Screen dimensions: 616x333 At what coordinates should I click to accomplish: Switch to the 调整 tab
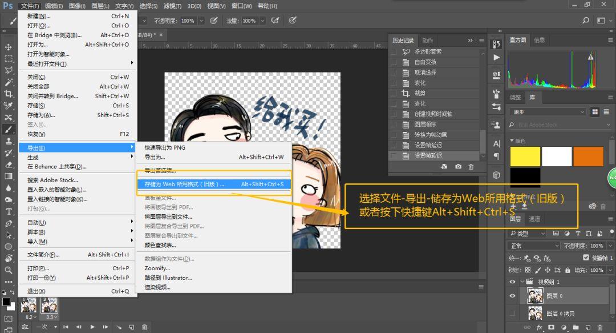click(x=515, y=97)
